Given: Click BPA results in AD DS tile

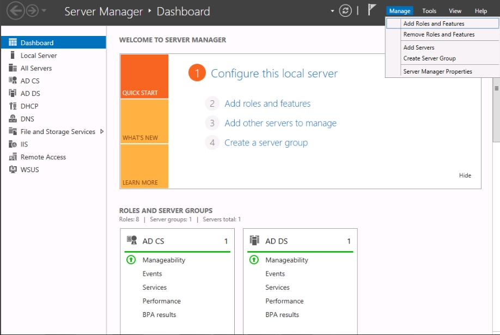Looking at the screenshot, I should click(x=282, y=315).
